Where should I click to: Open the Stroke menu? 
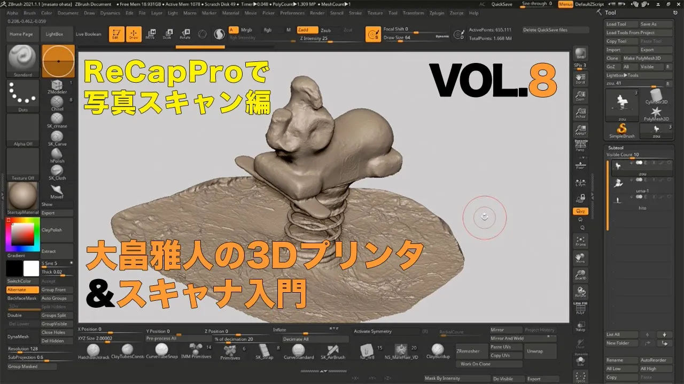(x=355, y=13)
